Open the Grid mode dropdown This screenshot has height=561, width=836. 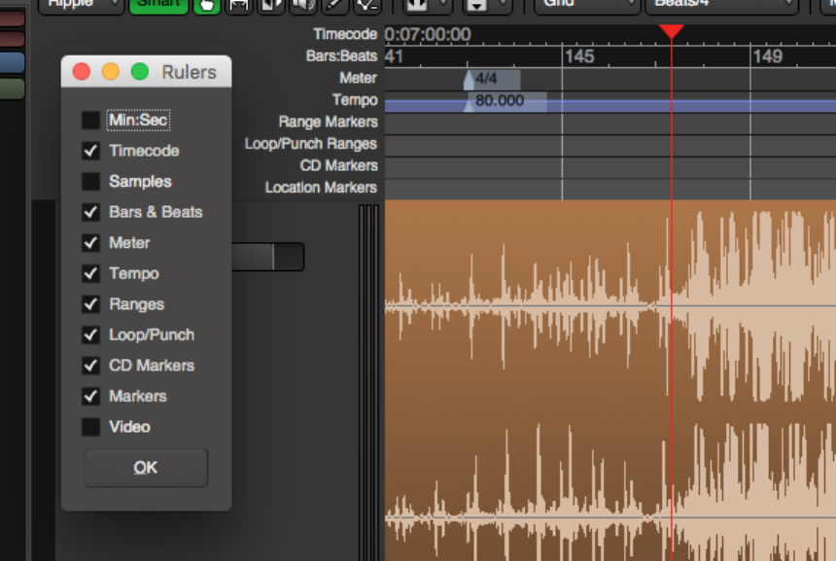(586, 5)
